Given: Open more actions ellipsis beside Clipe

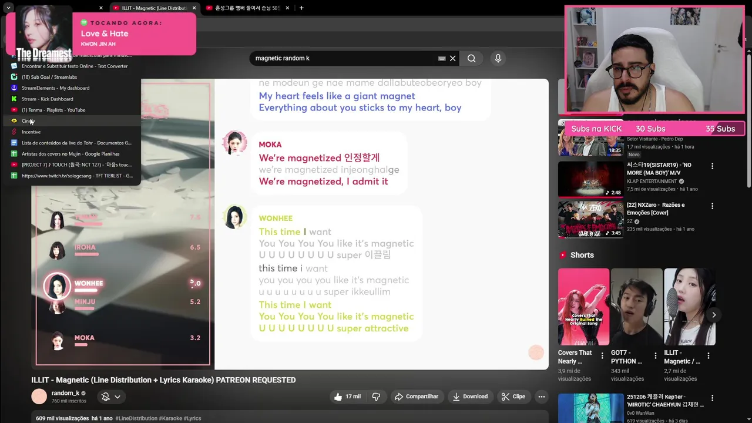Looking at the screenshot, I should tap(541, 397).
